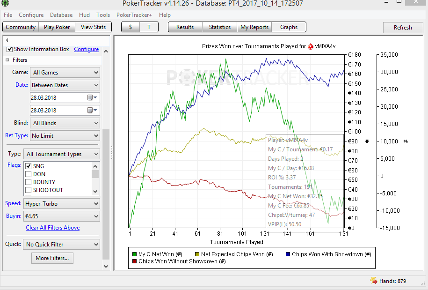Viewport: 428px width, 290px height.
Task: Select cash game $ mode
Action: 131,27
